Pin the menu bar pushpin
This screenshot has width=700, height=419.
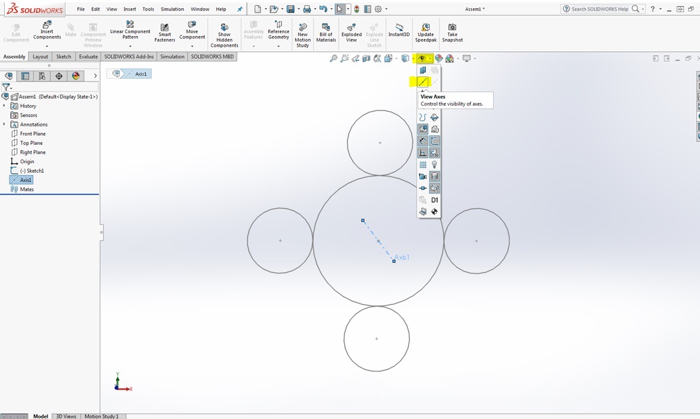240,9
